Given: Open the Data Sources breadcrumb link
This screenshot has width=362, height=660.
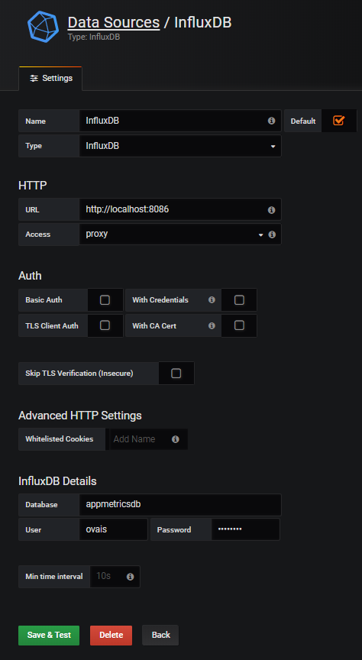Looking at the screenshot, I should click(114, 22).
